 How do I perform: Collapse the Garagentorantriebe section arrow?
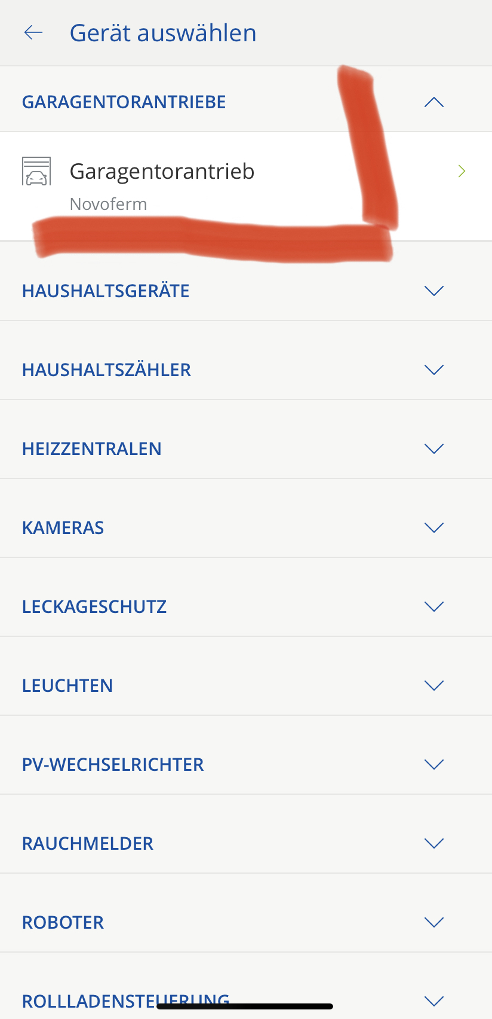[434, 102]
